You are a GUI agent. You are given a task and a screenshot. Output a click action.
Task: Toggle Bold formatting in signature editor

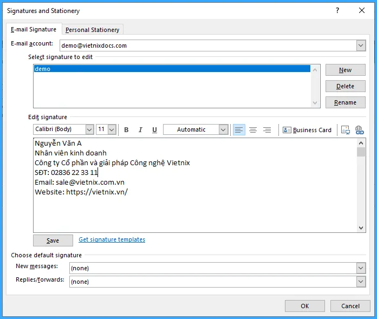[x=126, y=130]
